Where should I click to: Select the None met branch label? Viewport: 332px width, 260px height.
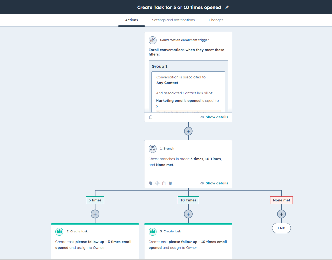pyautogui.click(x=281, y=200)
